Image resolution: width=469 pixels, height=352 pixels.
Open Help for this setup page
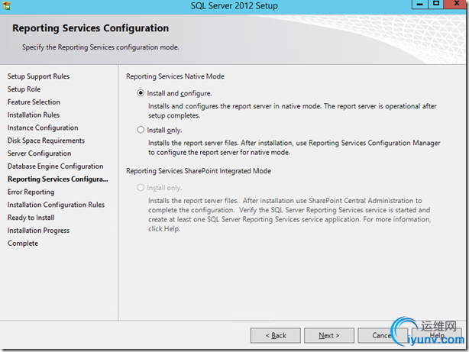click(437, 335)
